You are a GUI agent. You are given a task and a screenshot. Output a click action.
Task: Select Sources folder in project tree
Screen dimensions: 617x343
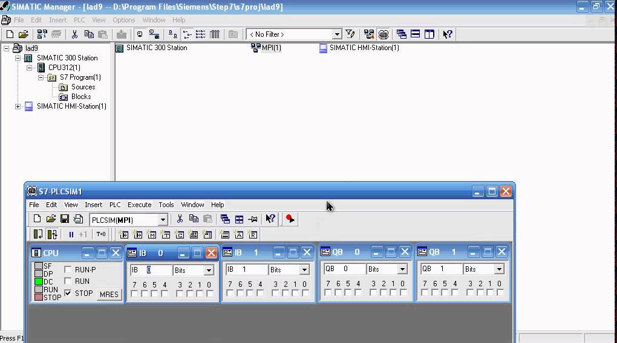click(x=83, y=87)
